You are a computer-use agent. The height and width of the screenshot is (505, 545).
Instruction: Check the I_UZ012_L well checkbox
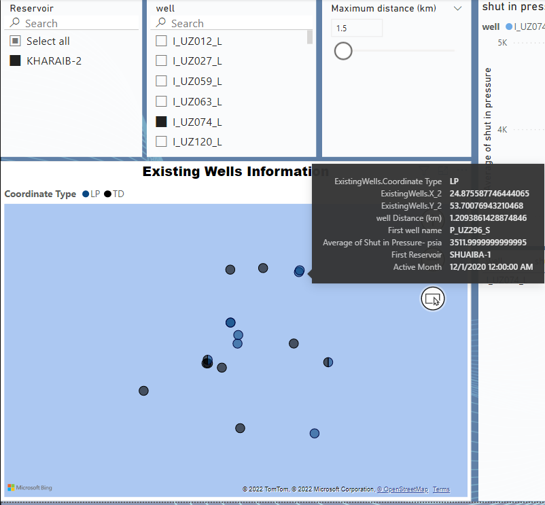[161, 41]
